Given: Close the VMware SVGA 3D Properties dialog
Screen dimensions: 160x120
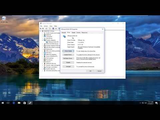Looking at the screenshot, I should point(103,29).
